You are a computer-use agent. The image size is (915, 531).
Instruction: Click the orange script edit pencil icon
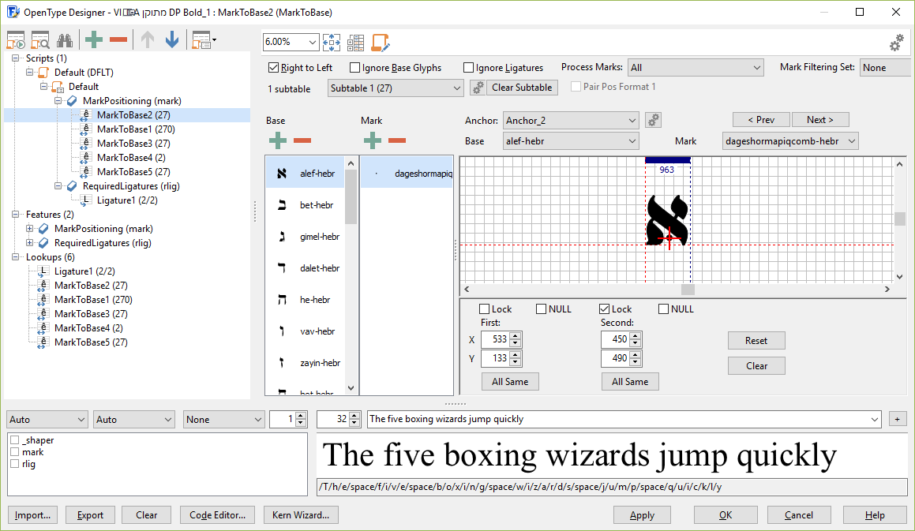point(381,42)
